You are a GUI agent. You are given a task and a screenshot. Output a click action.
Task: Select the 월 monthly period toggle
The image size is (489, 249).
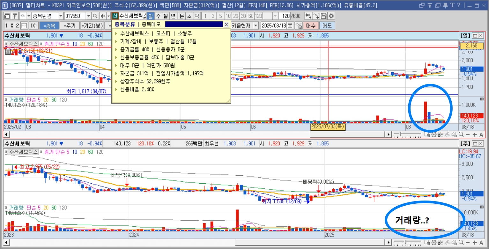tap(166, 16)
